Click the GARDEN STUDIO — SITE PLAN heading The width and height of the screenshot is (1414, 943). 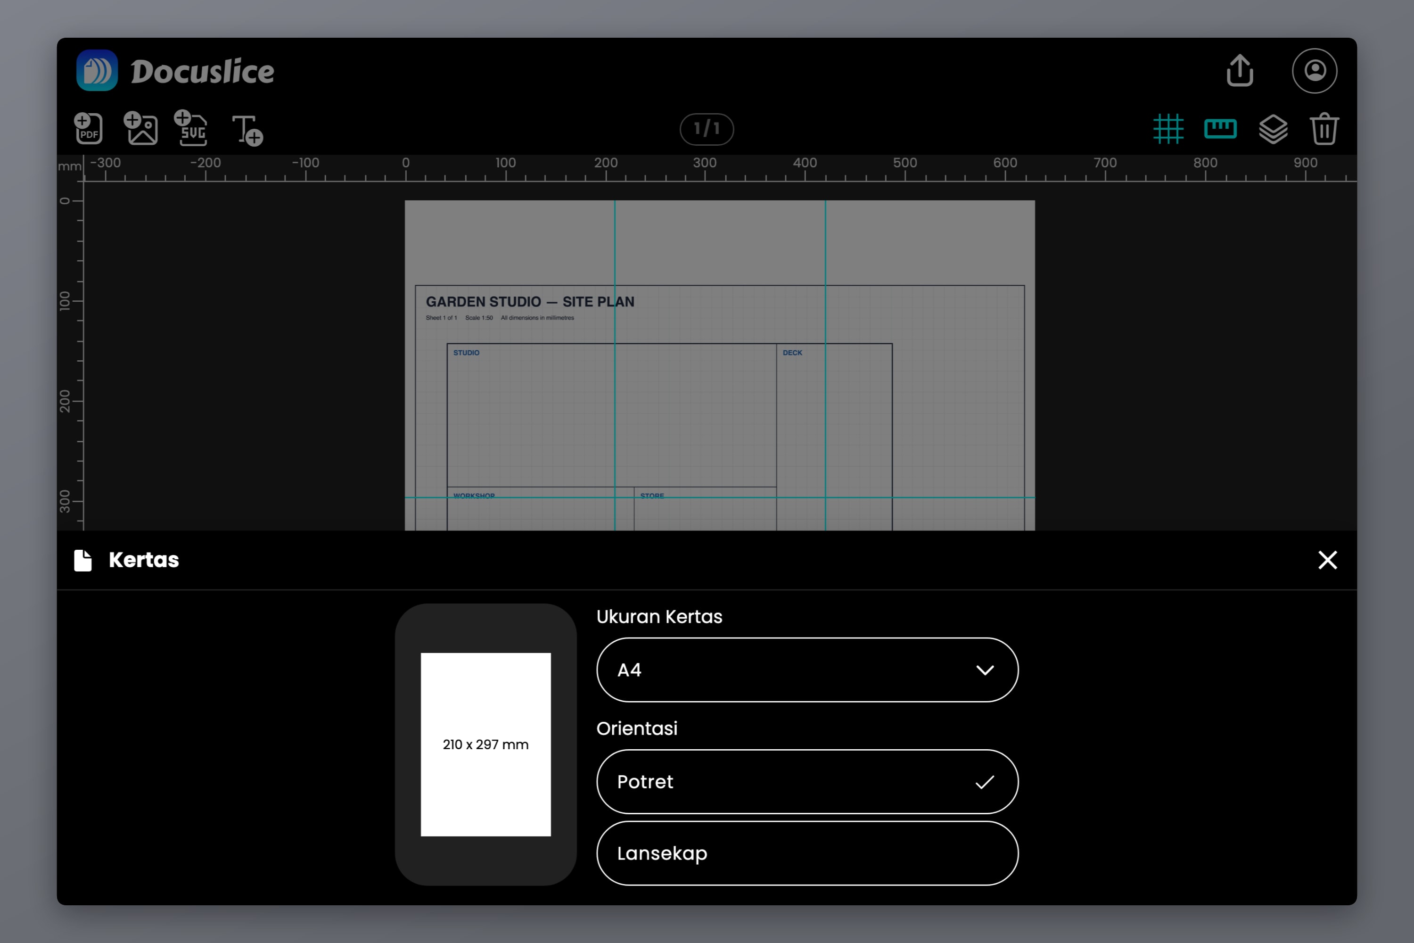[530, 302]
